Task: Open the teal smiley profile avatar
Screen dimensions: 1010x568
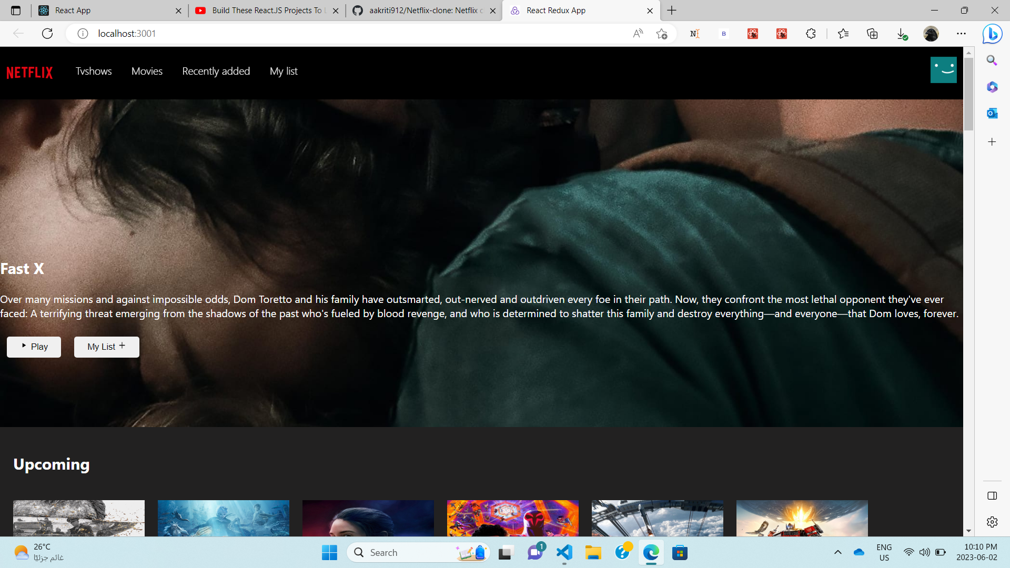Action: tap(943, 70)
